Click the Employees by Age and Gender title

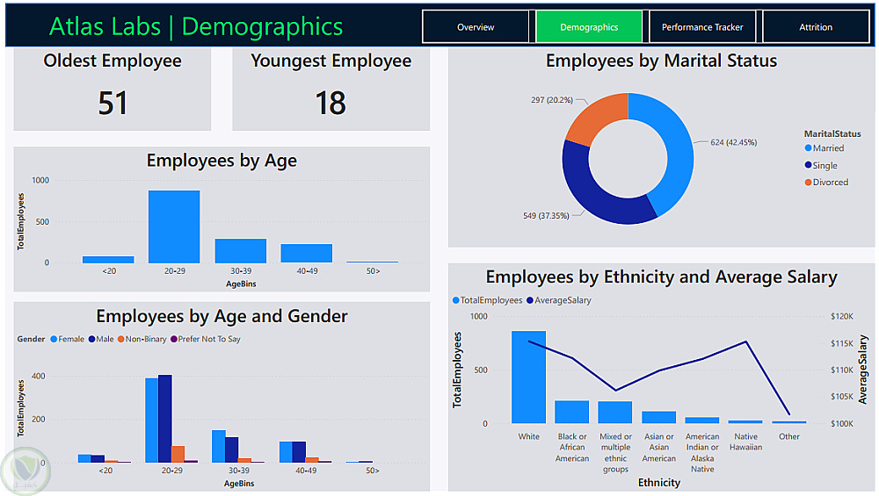222,316
